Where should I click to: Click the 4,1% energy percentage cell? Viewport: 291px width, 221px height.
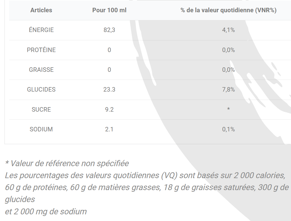pos(228,30)
